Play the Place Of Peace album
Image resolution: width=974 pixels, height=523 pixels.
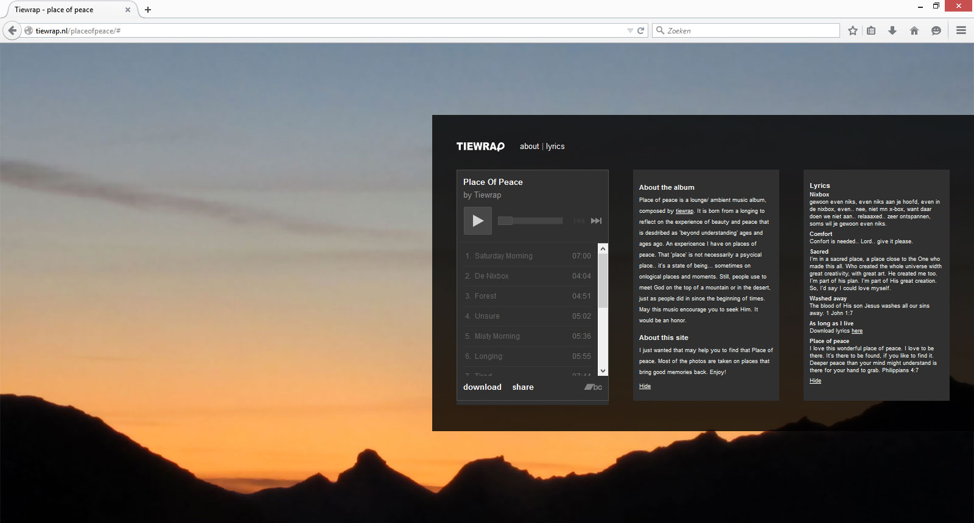pyautogui.click(x=478, y=221)
